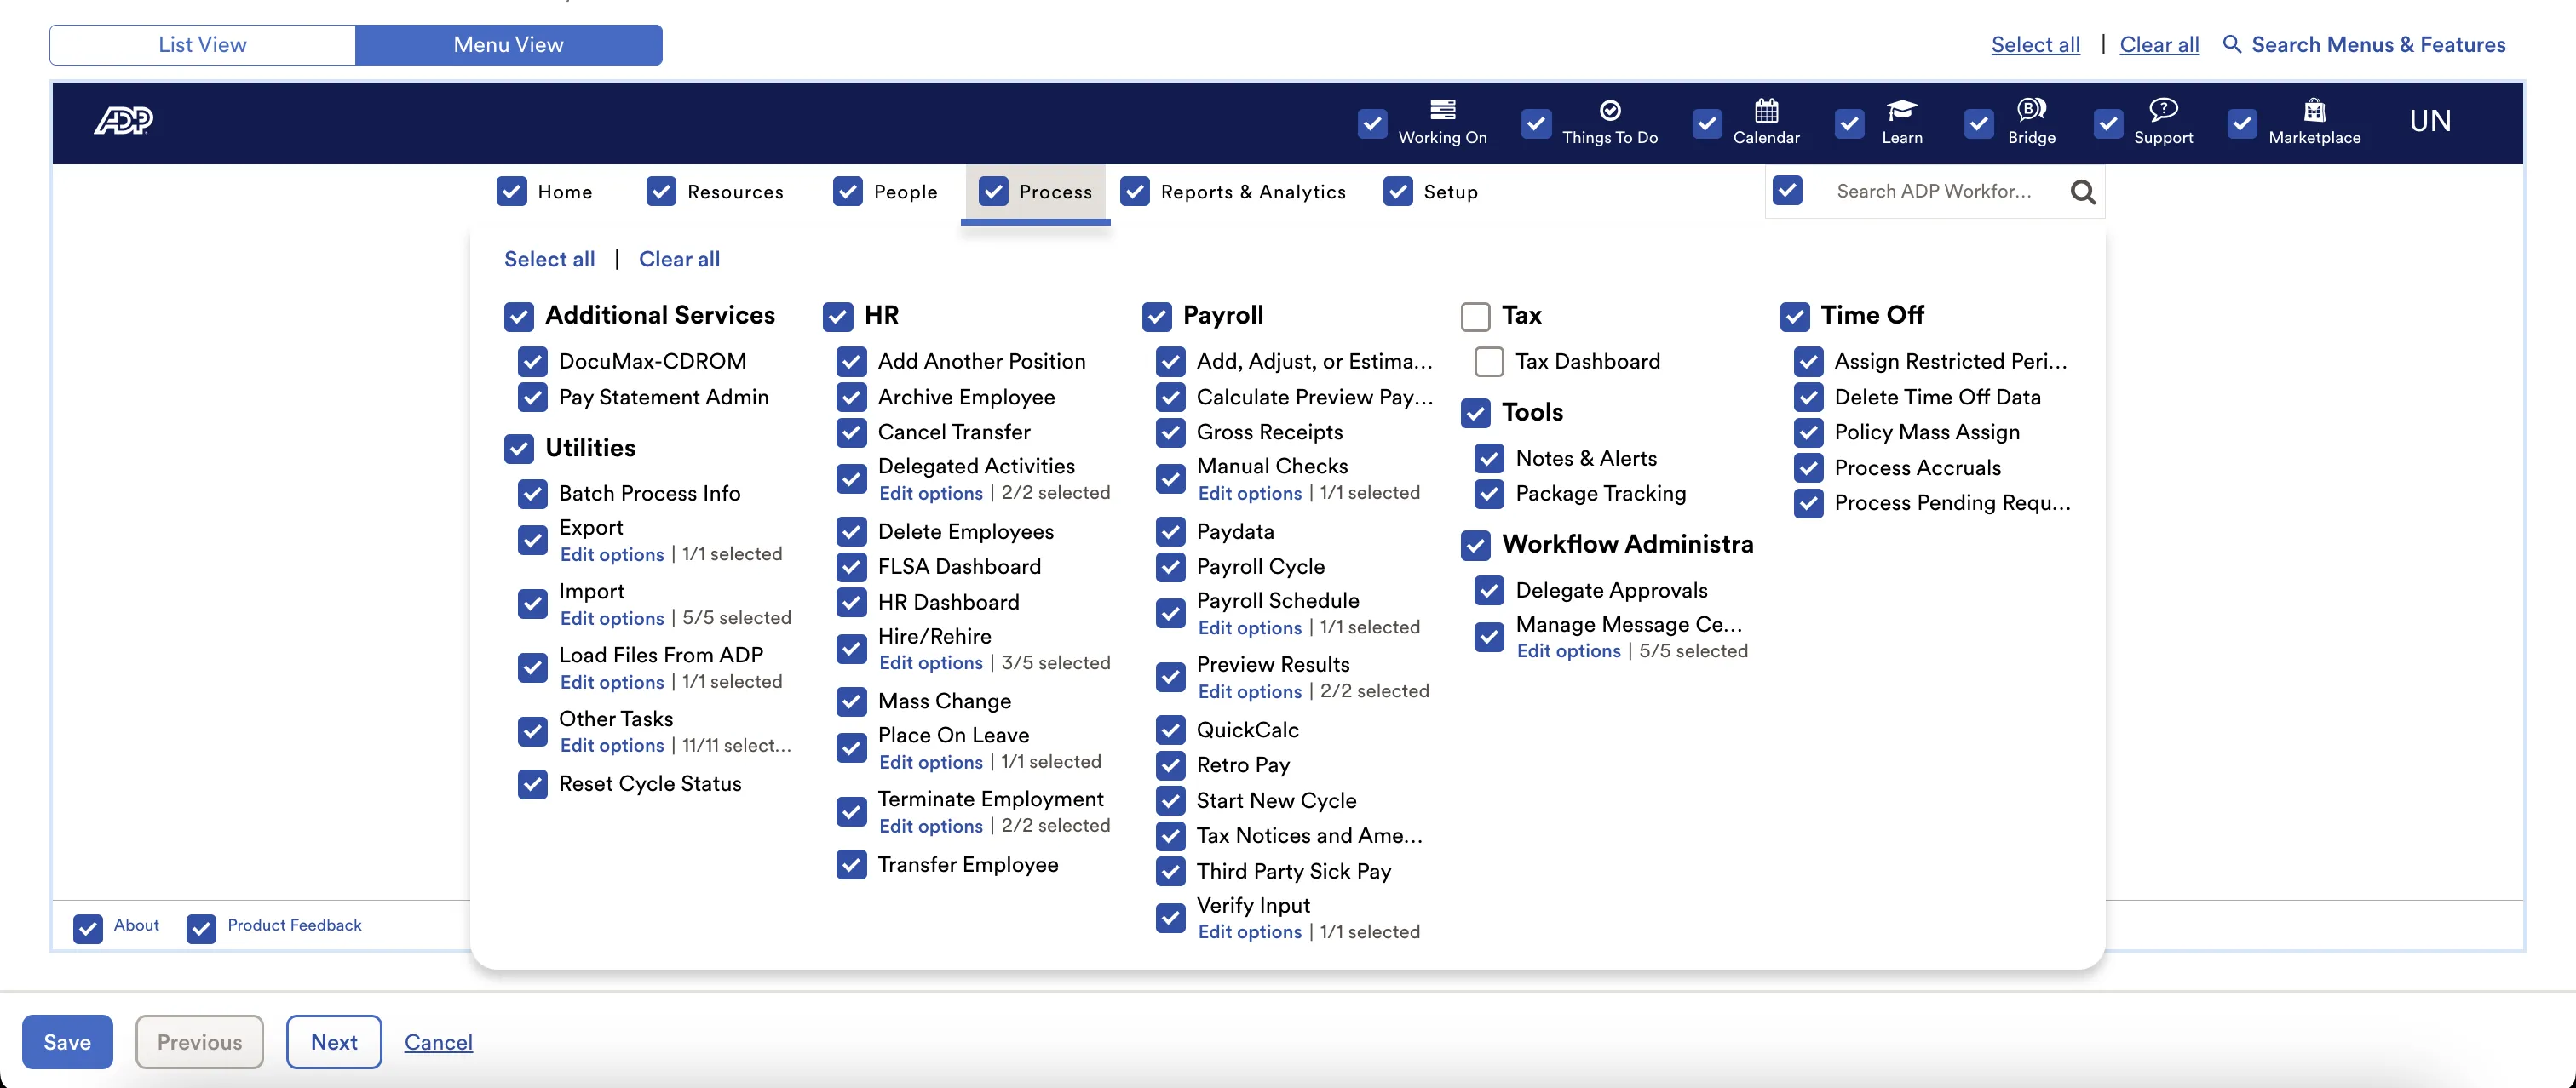The image size is (2576, 1088).
Task: Switch to Menu View tab
Action: coord(508,45)
